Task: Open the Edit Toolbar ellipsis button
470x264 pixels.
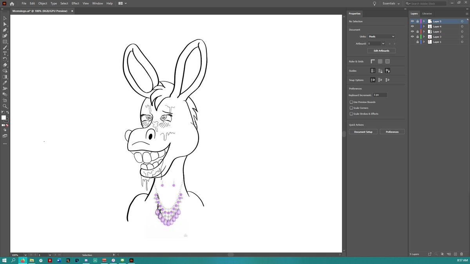Action: click(x=5, y=144)
